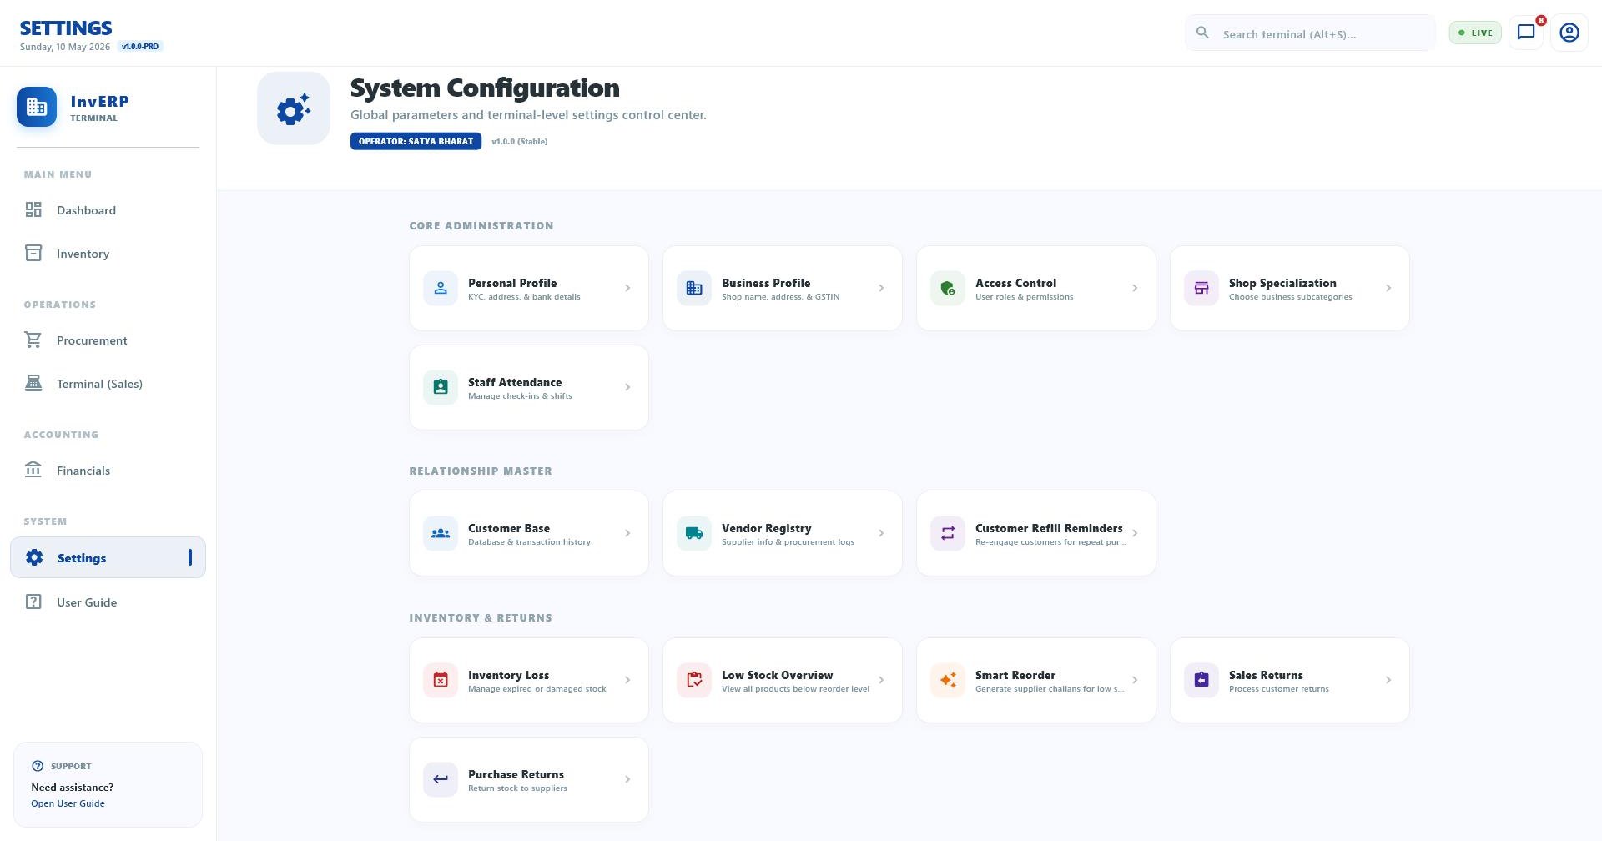Expand Shop Specialization via its chevron

click(x=1388, y=289)
